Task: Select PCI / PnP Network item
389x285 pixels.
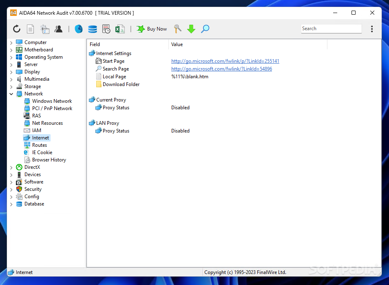Action: 52,108
